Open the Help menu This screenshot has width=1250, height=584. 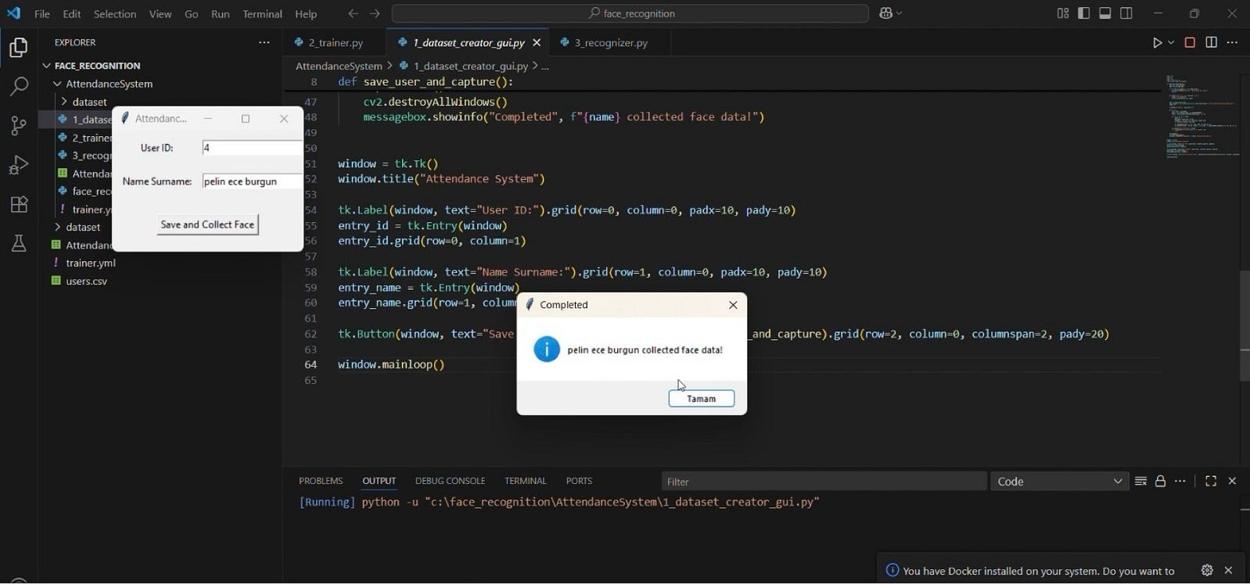point(306,14)
